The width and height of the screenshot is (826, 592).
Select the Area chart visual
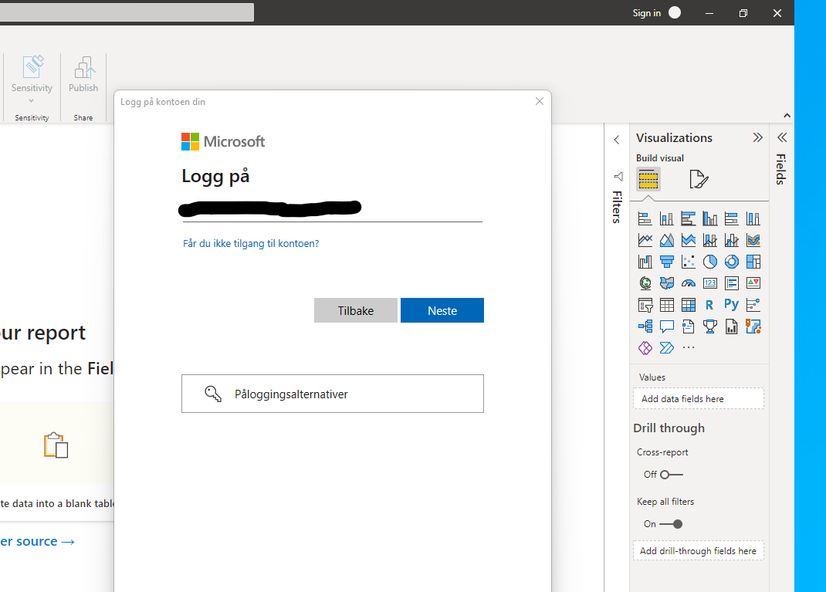pos(666,240)
